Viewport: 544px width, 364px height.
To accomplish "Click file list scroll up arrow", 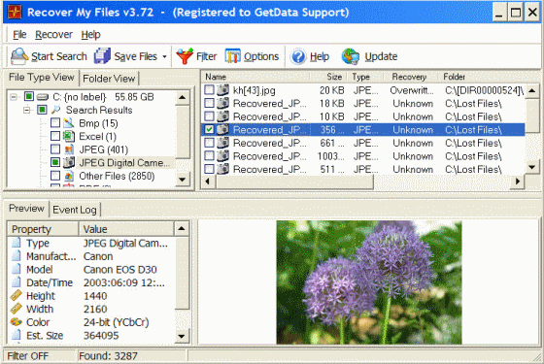I will pos(532,91).
